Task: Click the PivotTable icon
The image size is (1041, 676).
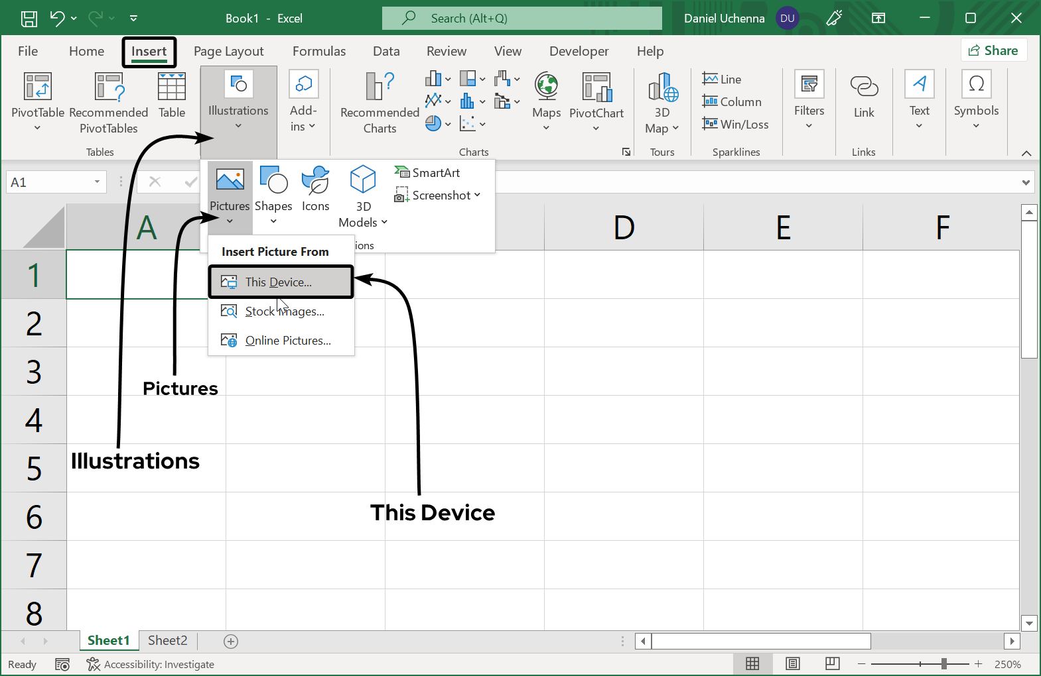Action: point(38,87)
